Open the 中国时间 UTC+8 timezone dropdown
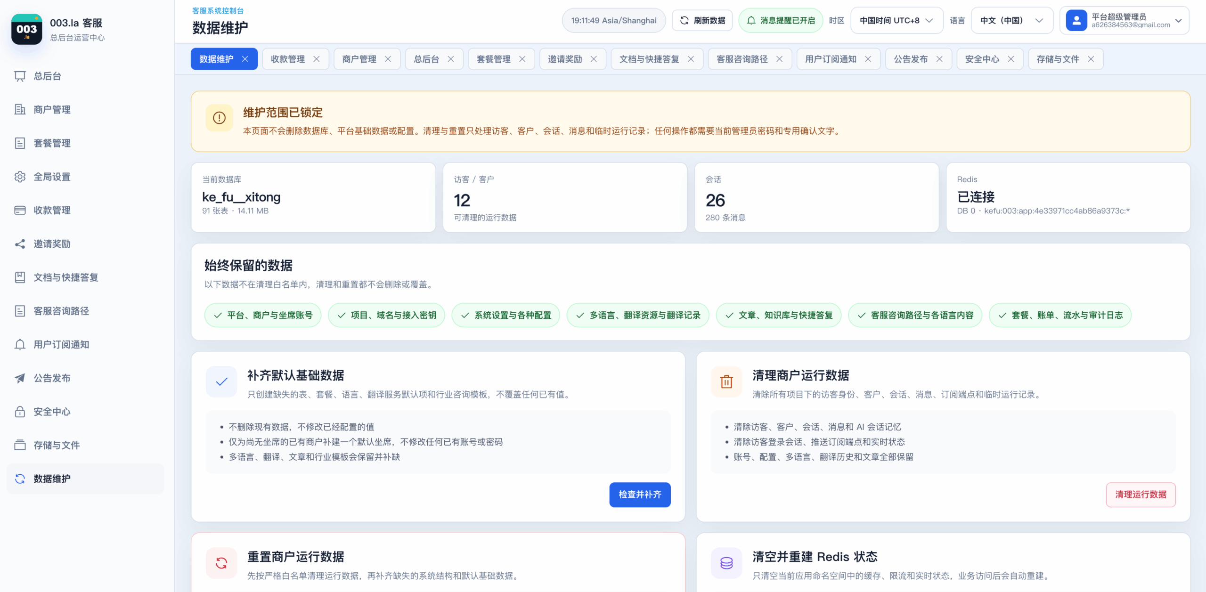The height and width of the screenshot is (592, 1206). click(896, 21)
